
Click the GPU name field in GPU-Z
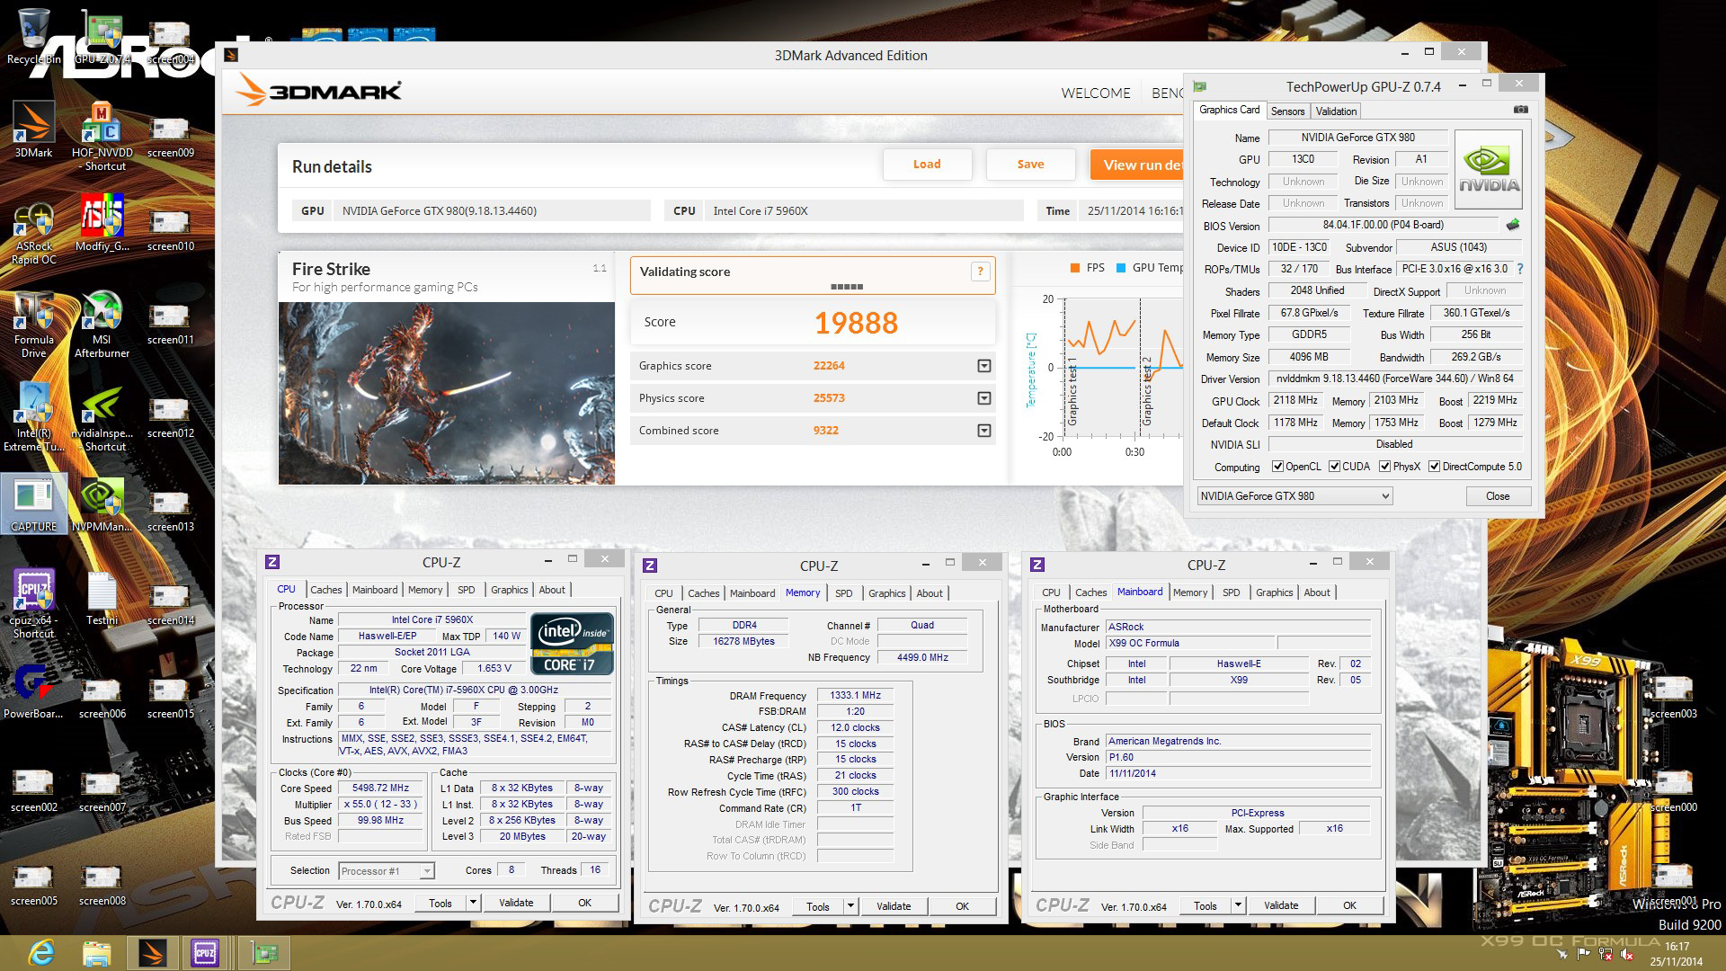[x=1357, y=138]
